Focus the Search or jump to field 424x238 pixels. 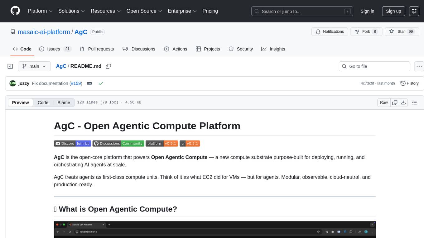coord(302,11)
